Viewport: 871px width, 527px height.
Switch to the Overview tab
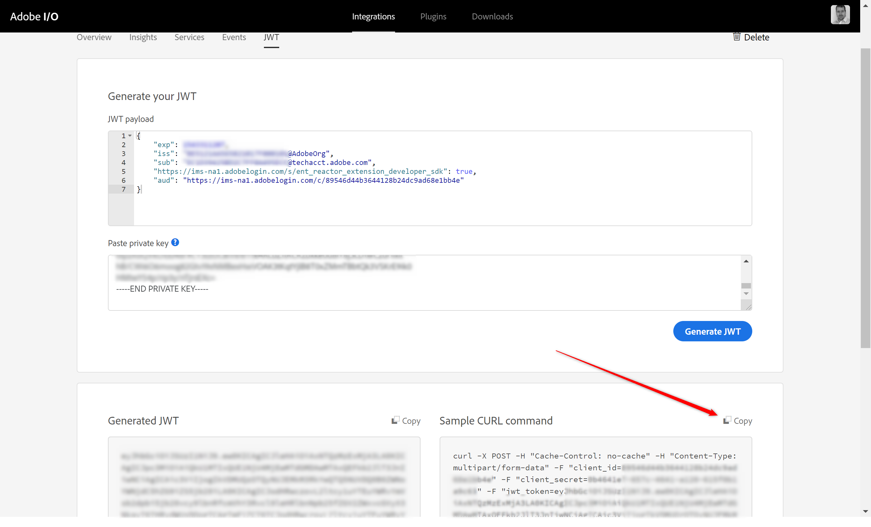pos(94,37)
